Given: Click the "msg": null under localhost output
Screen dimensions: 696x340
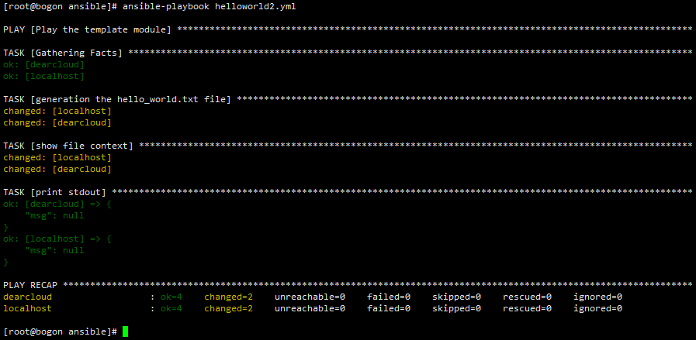Looking at the screenshot, I should pyautogui.click(x=54, y=250).
